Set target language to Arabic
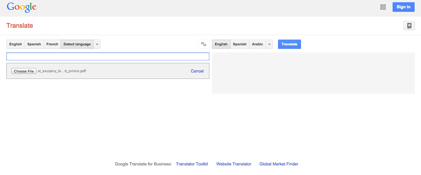 point(257,44)
